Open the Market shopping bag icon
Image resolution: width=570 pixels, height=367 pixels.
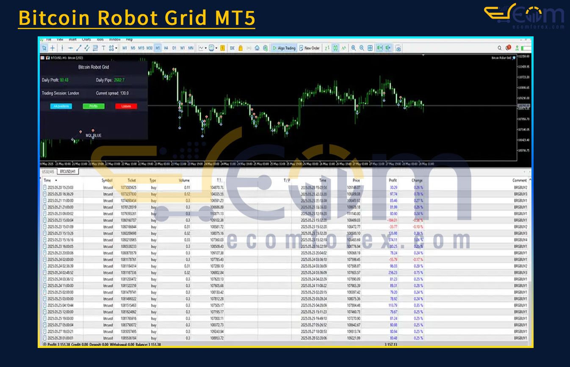click(x=241, y=48)
